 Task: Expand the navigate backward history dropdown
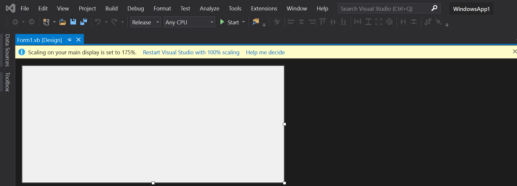coord(23,22)
